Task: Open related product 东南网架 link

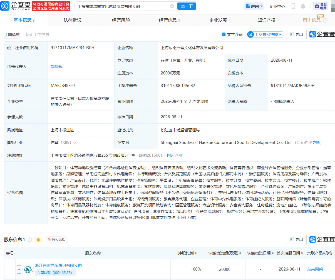Action: [x=315, y=269]
